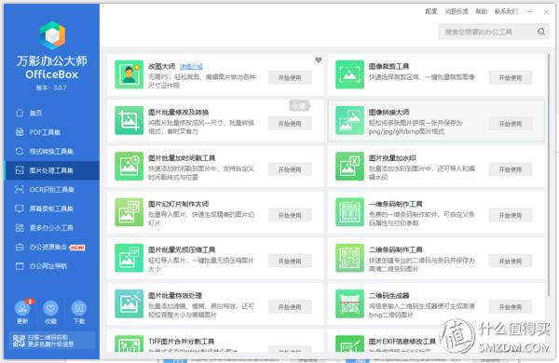Open PDF工具集 in the sidebar
Image resolution: width=559 pixels, height=363 pixels.
tap(51, 132)
